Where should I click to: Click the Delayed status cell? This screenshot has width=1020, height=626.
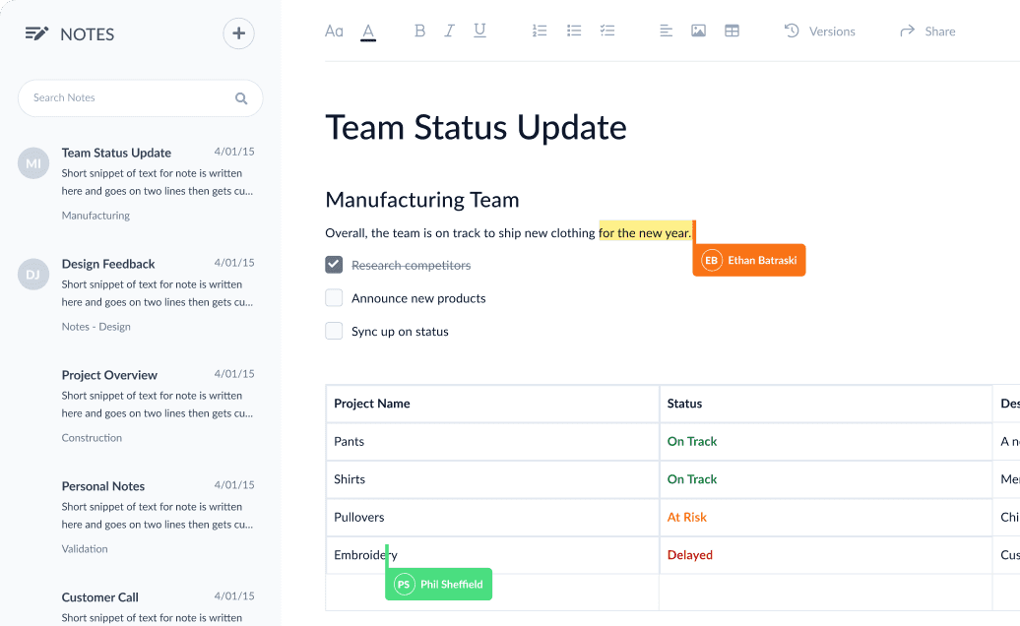[x=825, y=554]
